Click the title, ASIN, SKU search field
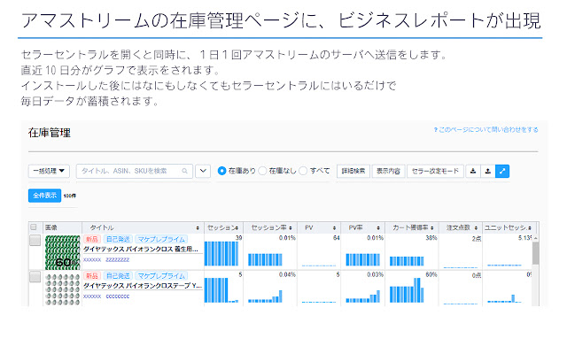This screenshot has width=567, height=354. point(134,171)
